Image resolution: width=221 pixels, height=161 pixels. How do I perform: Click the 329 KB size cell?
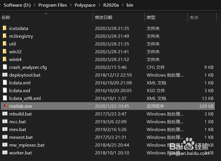tap(206, 106)
